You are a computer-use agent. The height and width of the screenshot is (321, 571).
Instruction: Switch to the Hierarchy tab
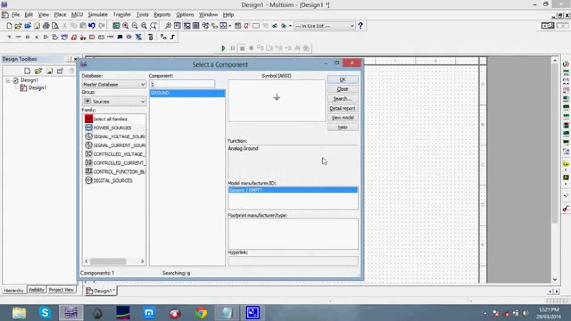pos(14,290)
